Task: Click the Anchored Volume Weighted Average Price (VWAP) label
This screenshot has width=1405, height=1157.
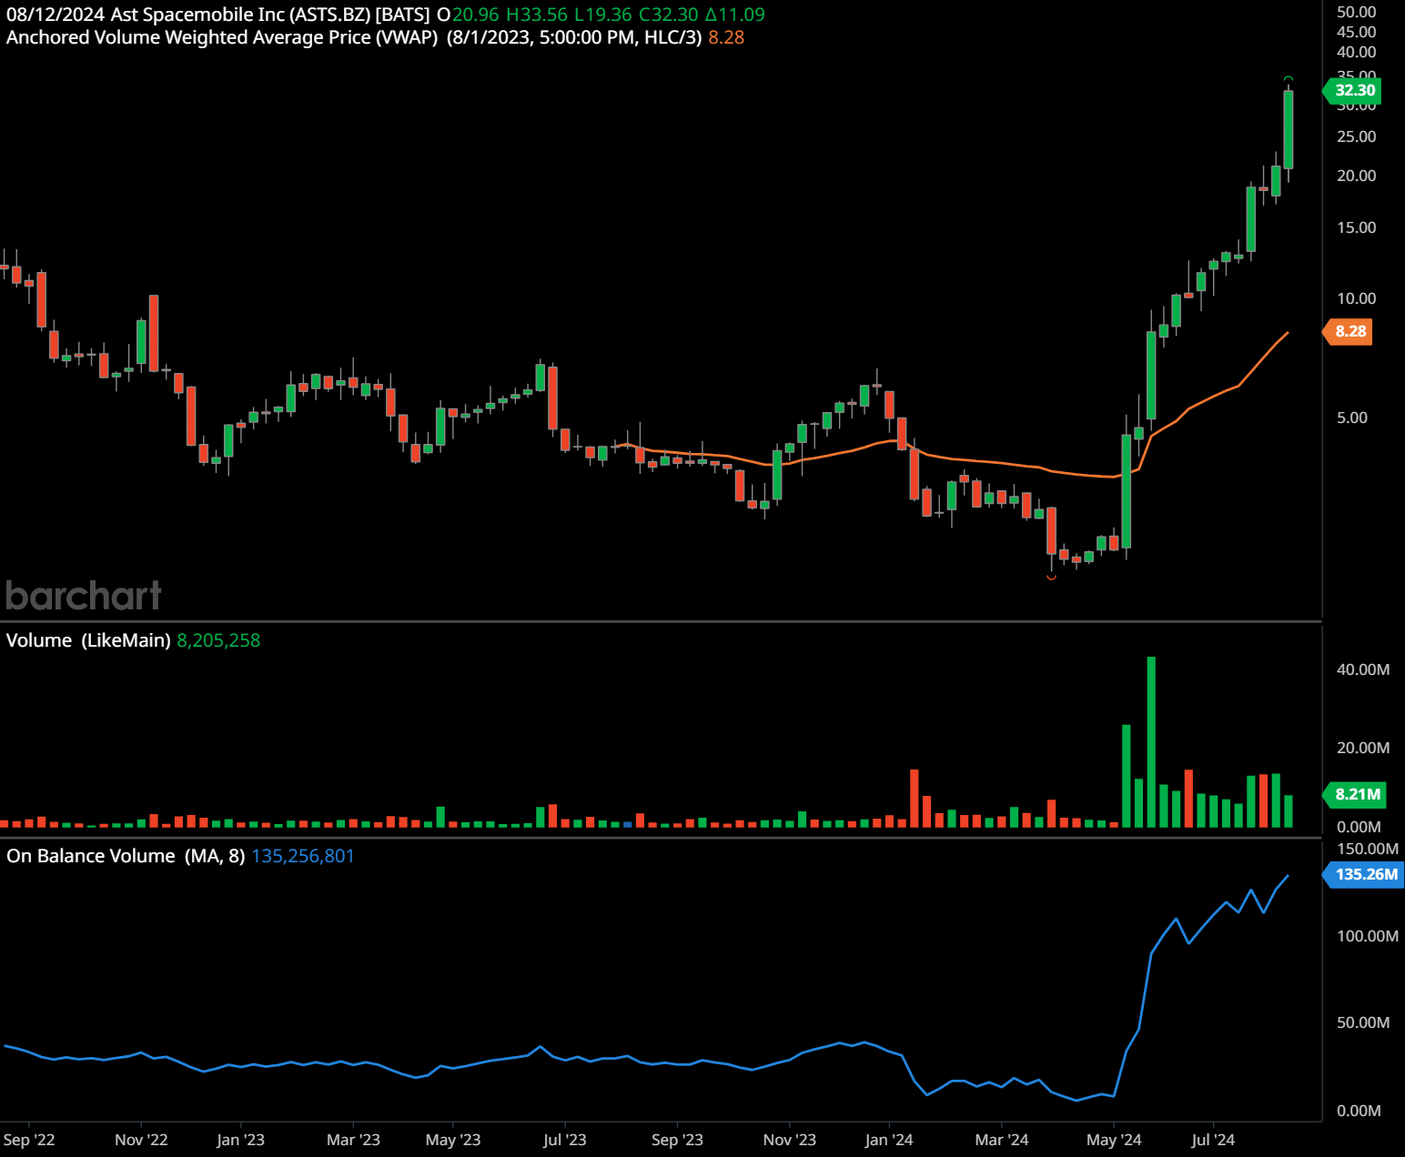Action: pyautogui.click(x=222, y=37)
